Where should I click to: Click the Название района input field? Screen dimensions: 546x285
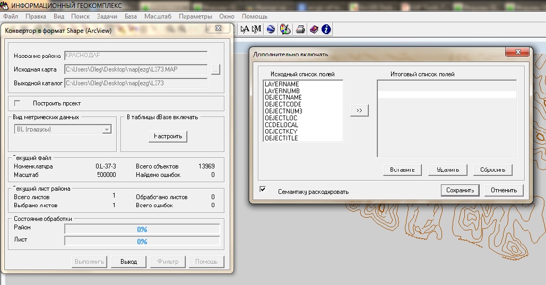[136, 56]
